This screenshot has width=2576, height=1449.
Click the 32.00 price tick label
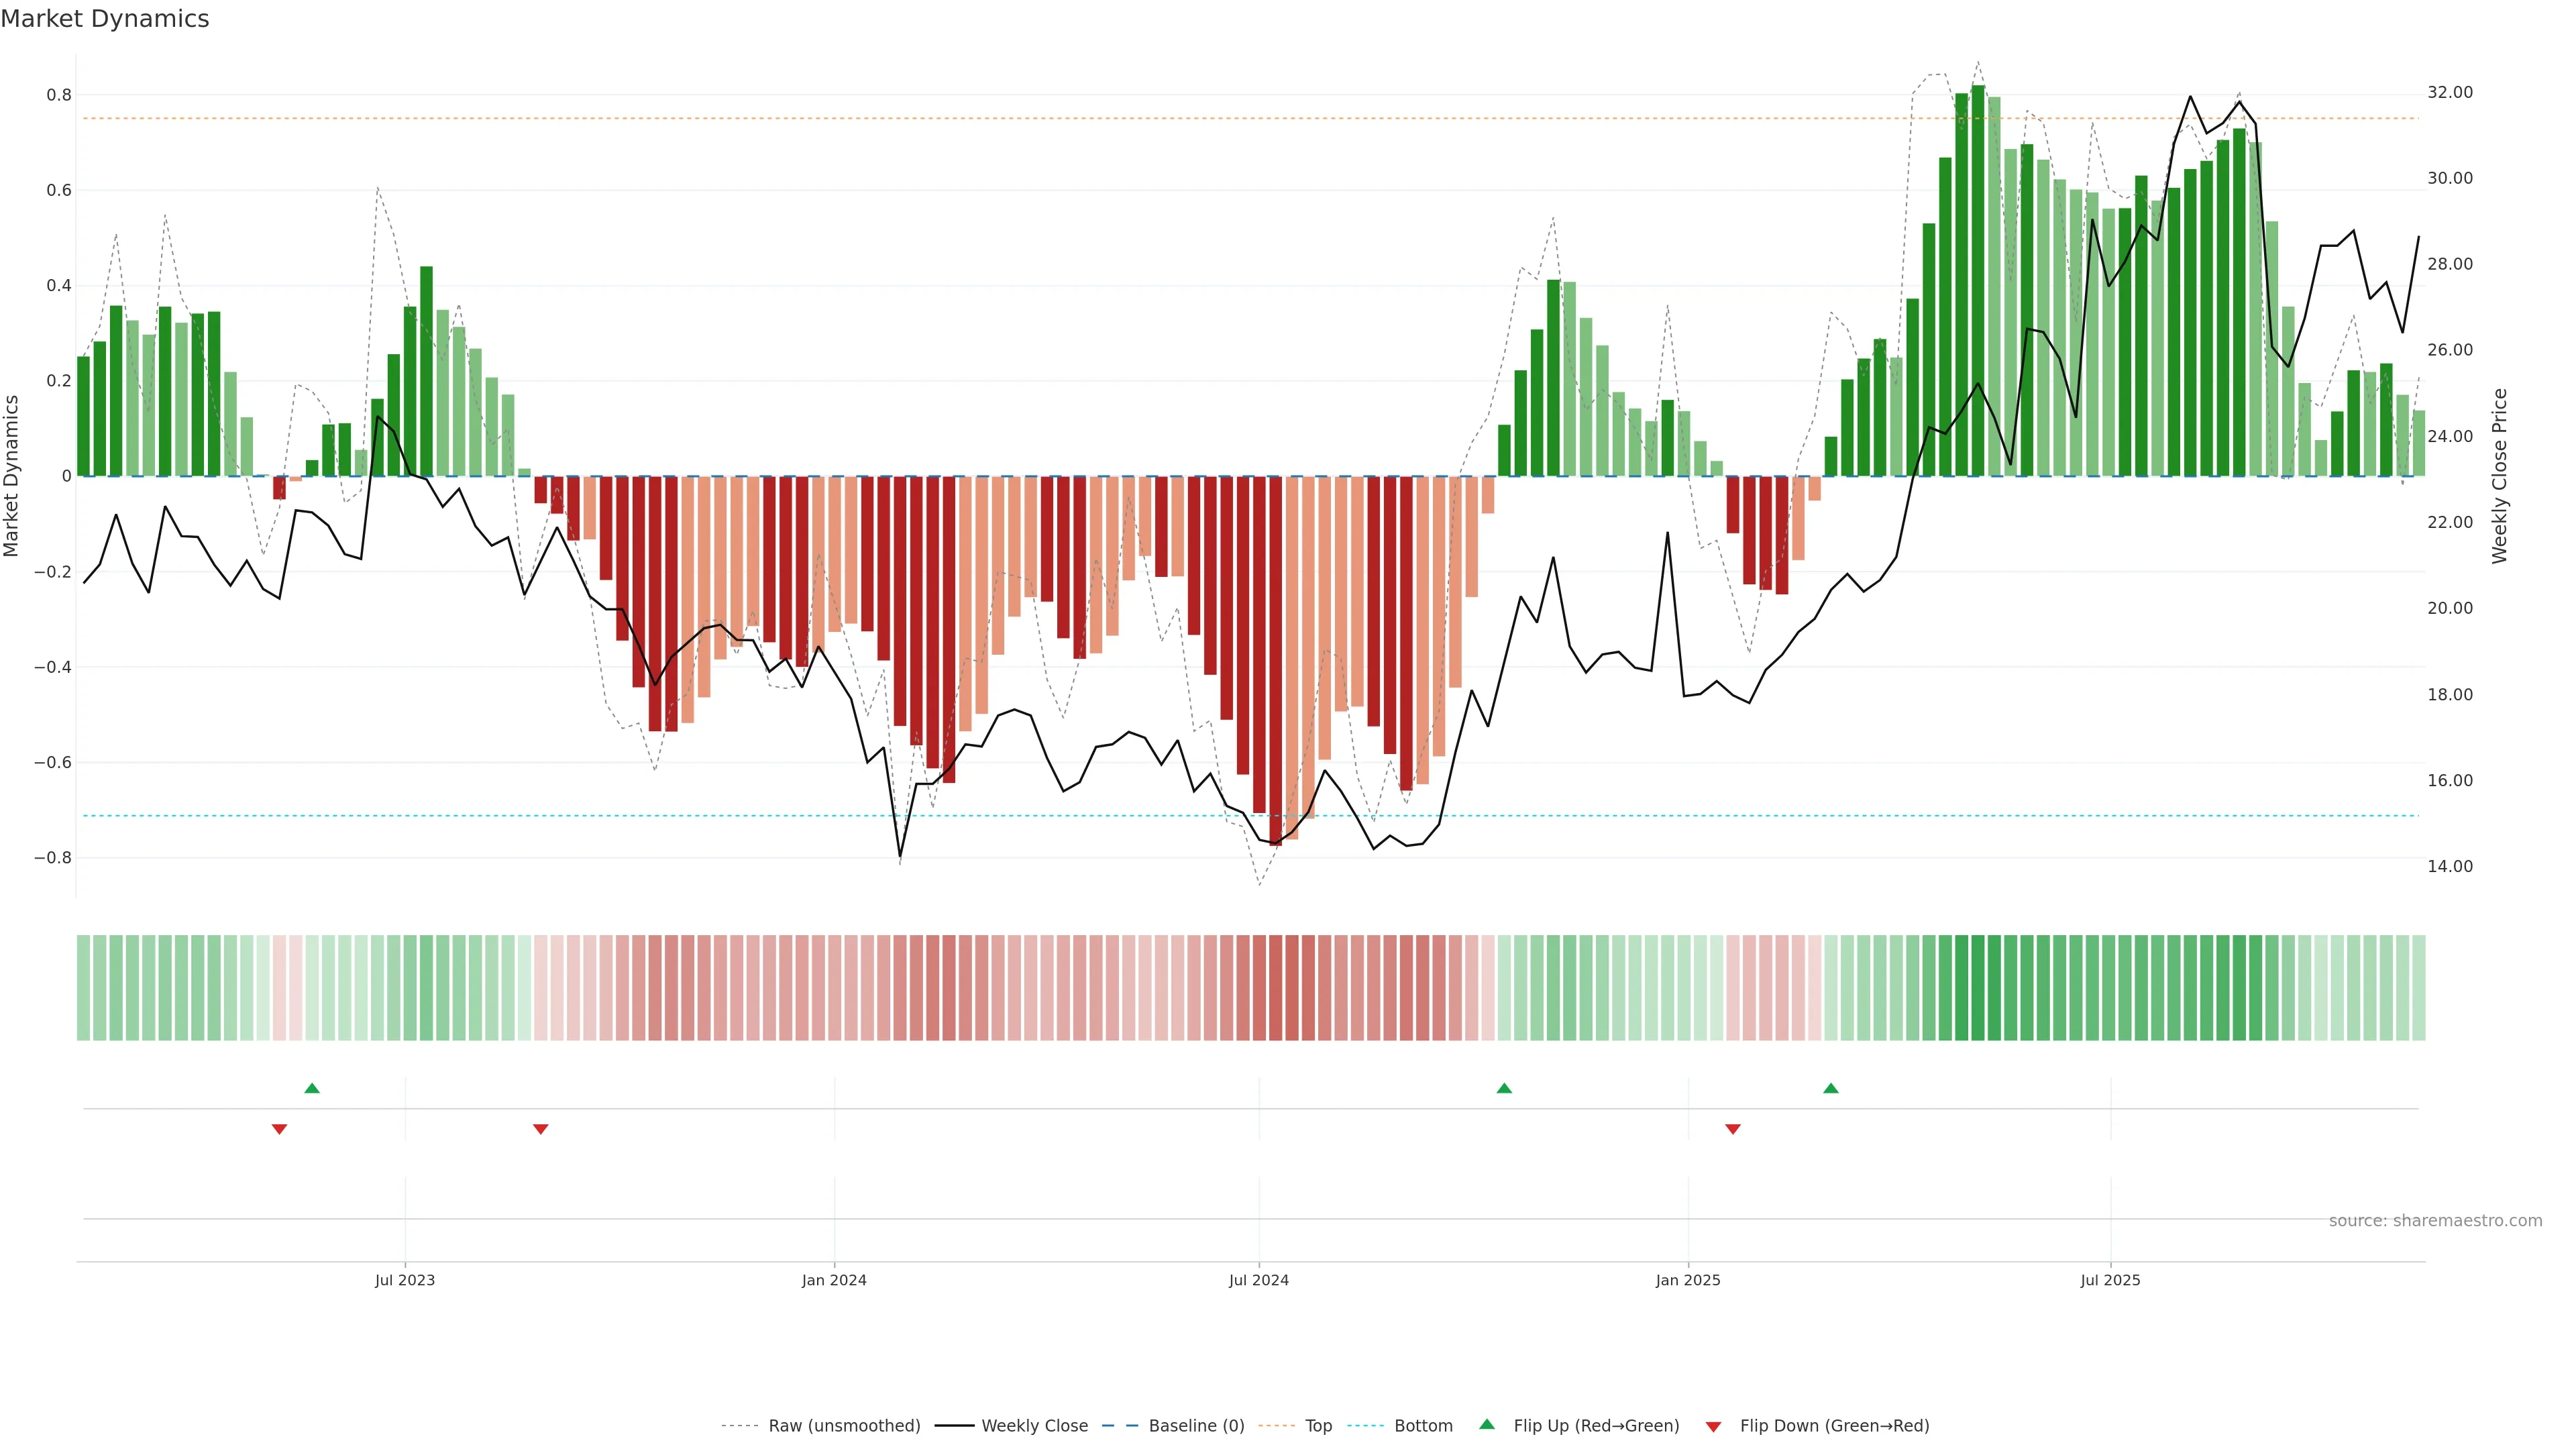pyautogui.click(x=2449, y=92)
